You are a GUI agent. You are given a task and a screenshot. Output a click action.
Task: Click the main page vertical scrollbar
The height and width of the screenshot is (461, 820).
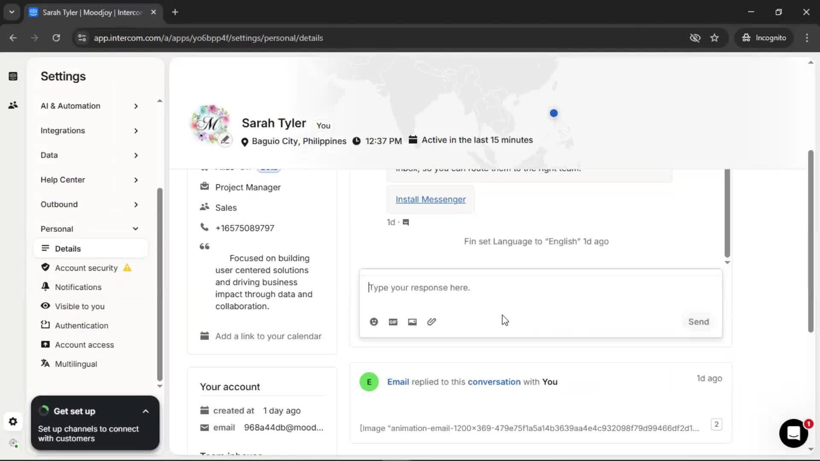tap(811, 241)
